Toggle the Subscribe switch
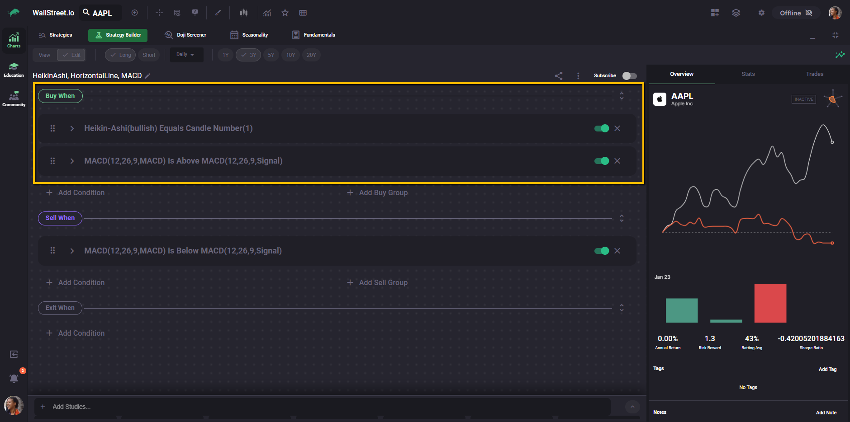850x422 pixels. [x=629, y=76]
